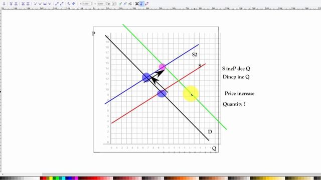Toggle show transformation handles for nodes

pyautogui.click(x=137, y=3)
